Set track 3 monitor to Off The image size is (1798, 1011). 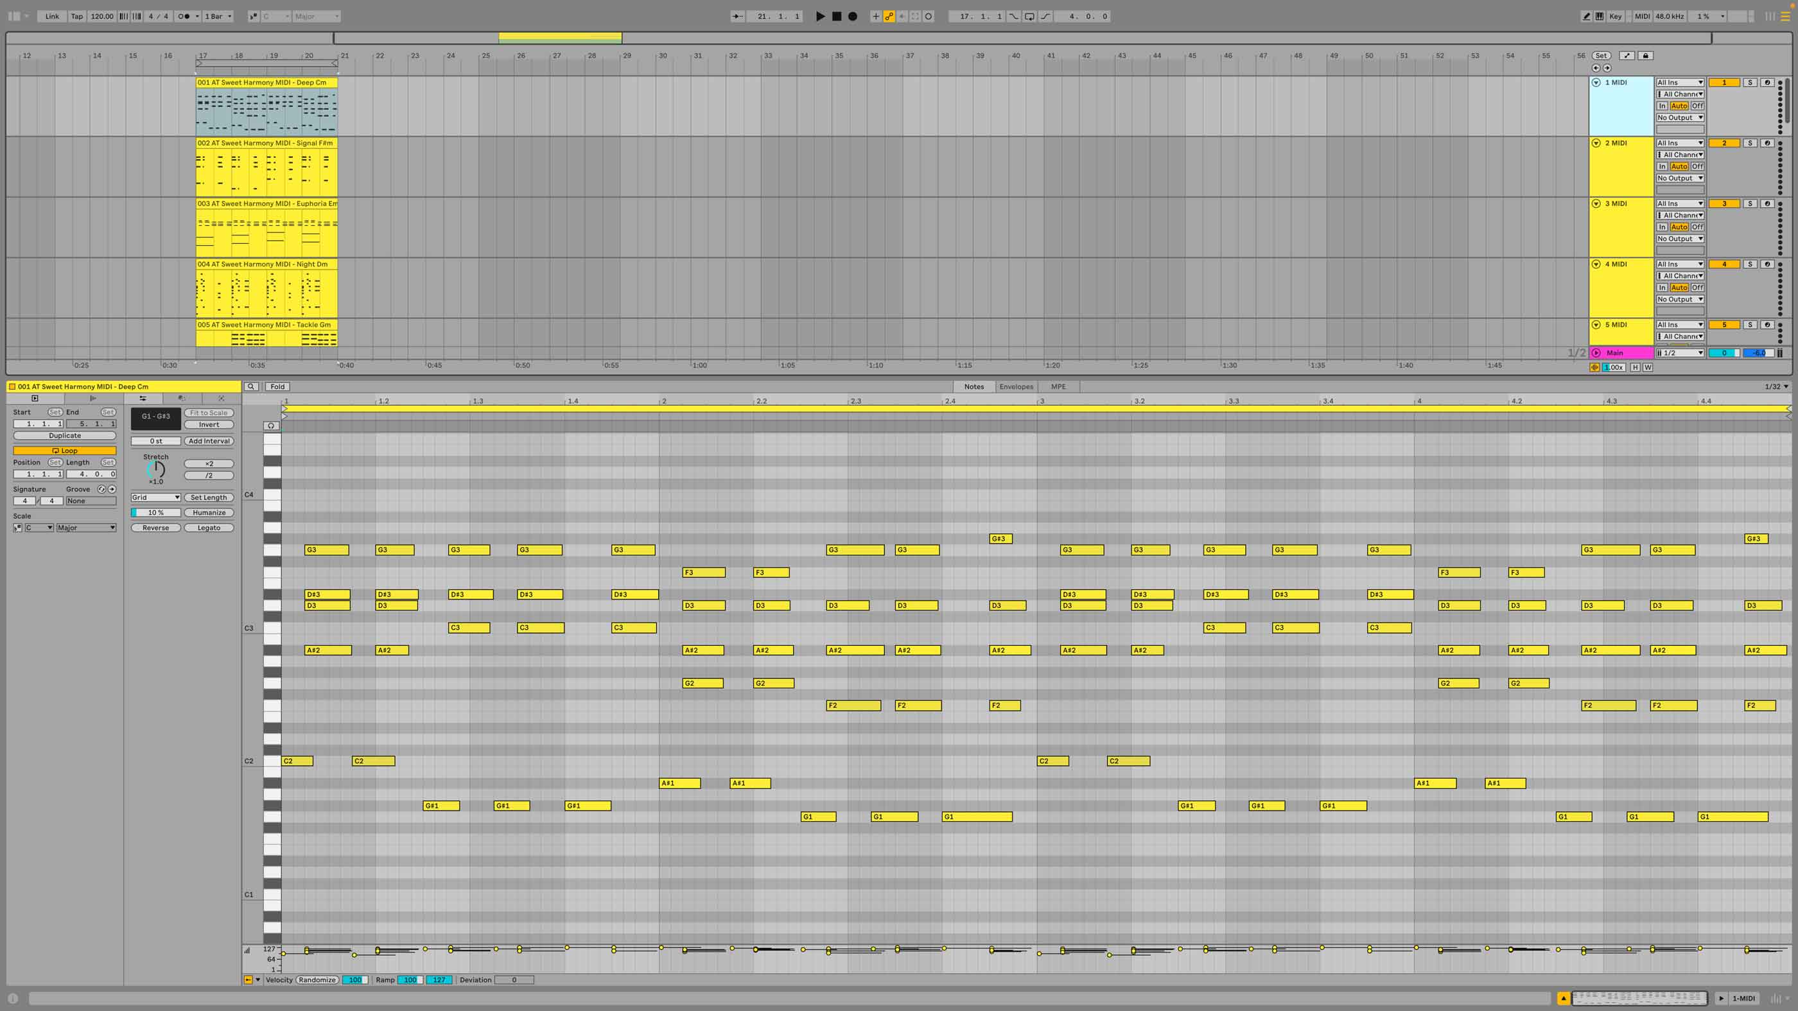pyautogui.click(x=1697, y=227)
